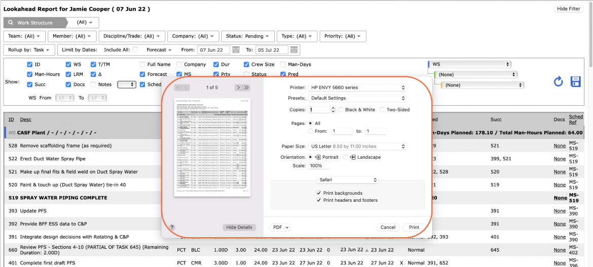Click the Copies stepper arrows
This screenshot has width=593, height=267.
[333, 110]
